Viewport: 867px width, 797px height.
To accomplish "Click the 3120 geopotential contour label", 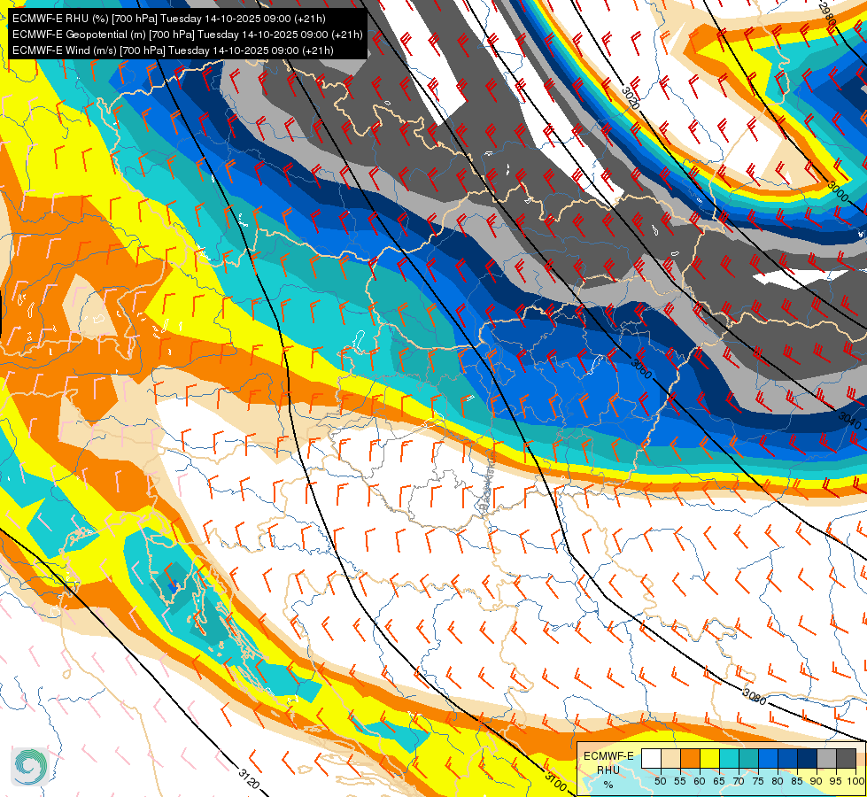I will point(249,778).
